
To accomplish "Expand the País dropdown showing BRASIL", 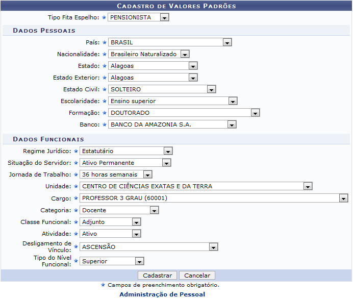I will tap(170, 42).
